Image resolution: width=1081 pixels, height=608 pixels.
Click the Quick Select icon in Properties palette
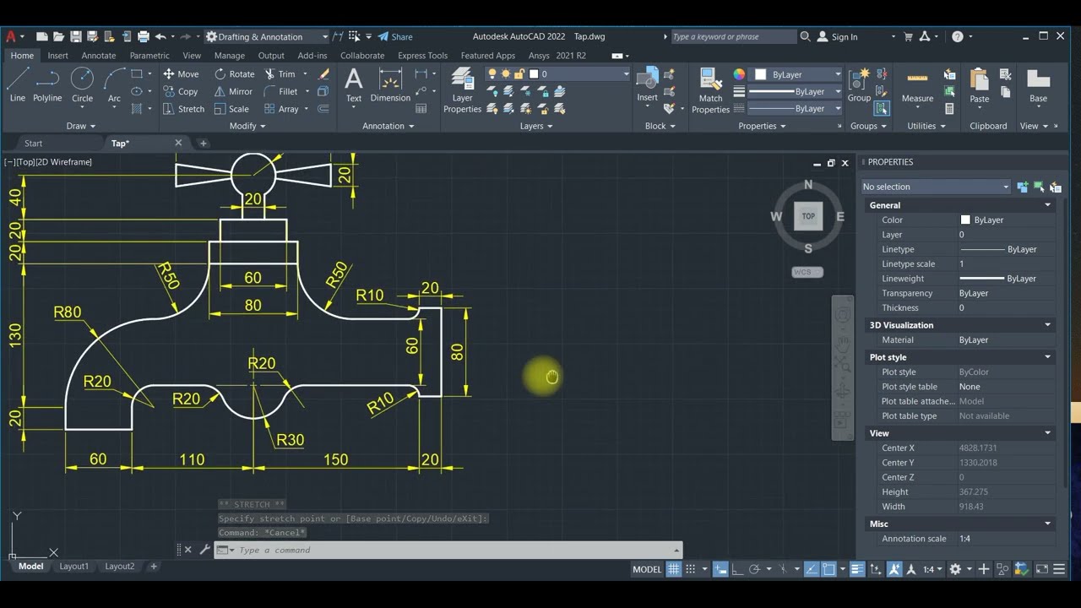1056,187
